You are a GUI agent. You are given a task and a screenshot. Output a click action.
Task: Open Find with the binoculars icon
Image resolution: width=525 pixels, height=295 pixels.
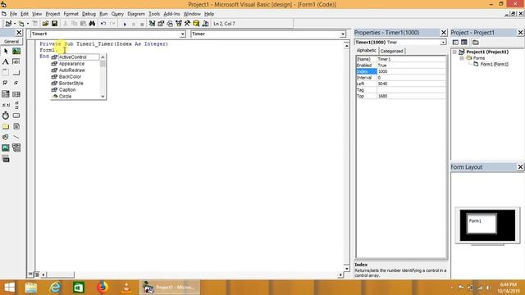point(92,24)
